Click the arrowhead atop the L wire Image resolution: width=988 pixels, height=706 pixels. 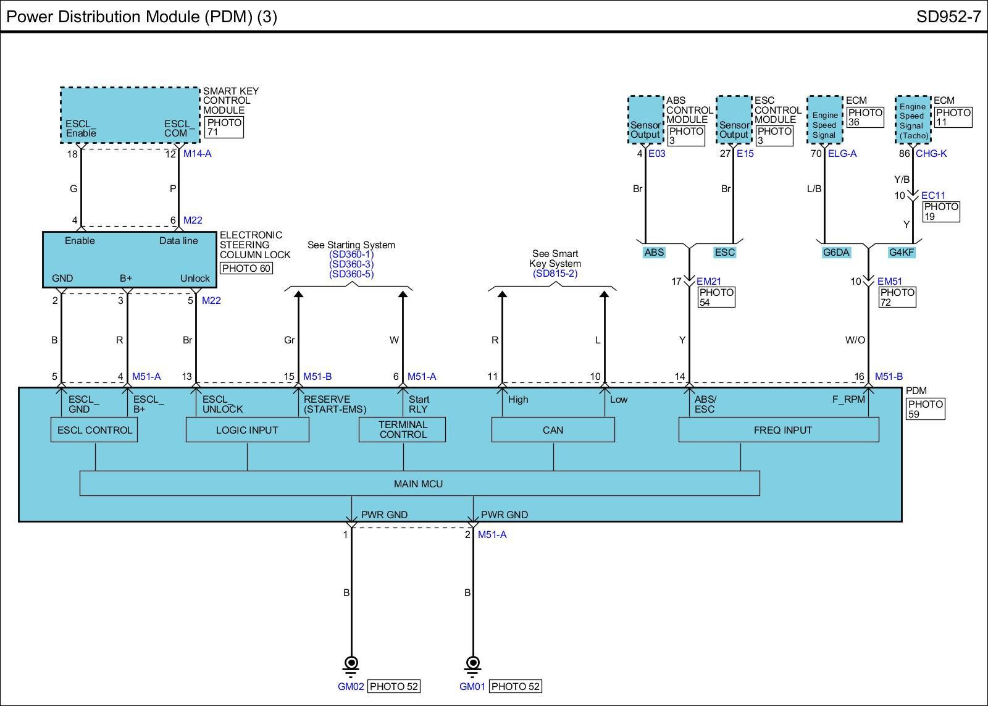click(604, 295)
